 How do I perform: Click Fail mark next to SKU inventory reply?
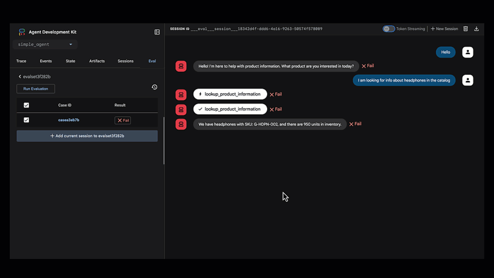pos(355,124)
